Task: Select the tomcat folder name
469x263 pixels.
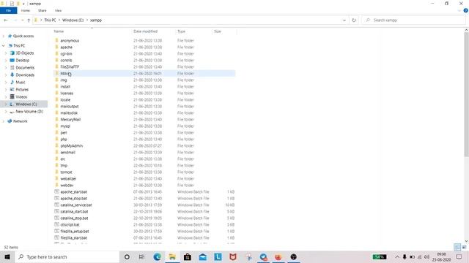Action: click(x=66, y=172)
